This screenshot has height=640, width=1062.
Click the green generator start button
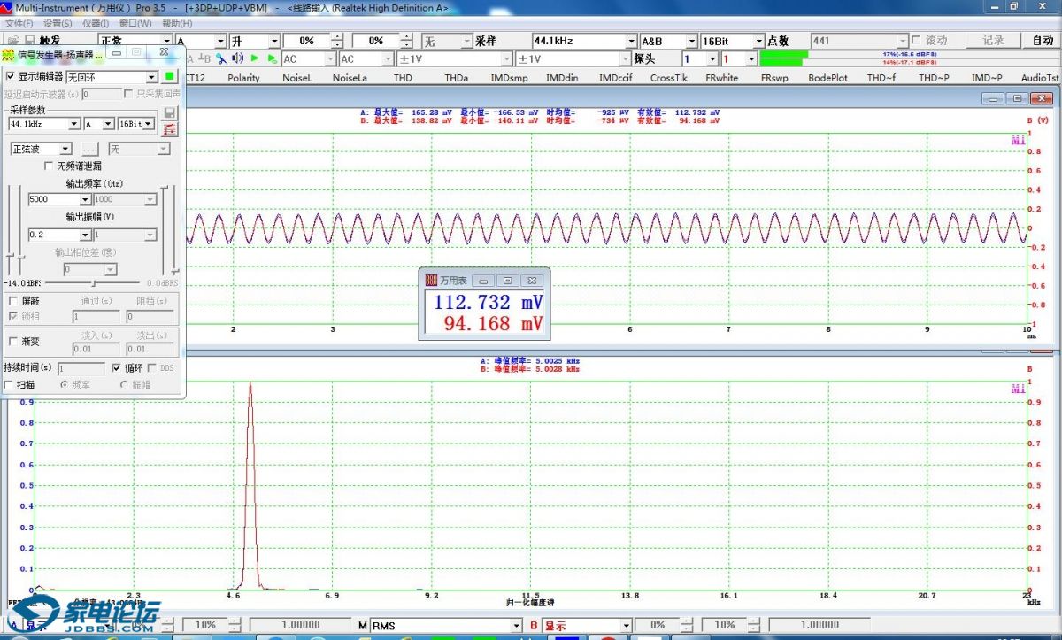(170, 77)
